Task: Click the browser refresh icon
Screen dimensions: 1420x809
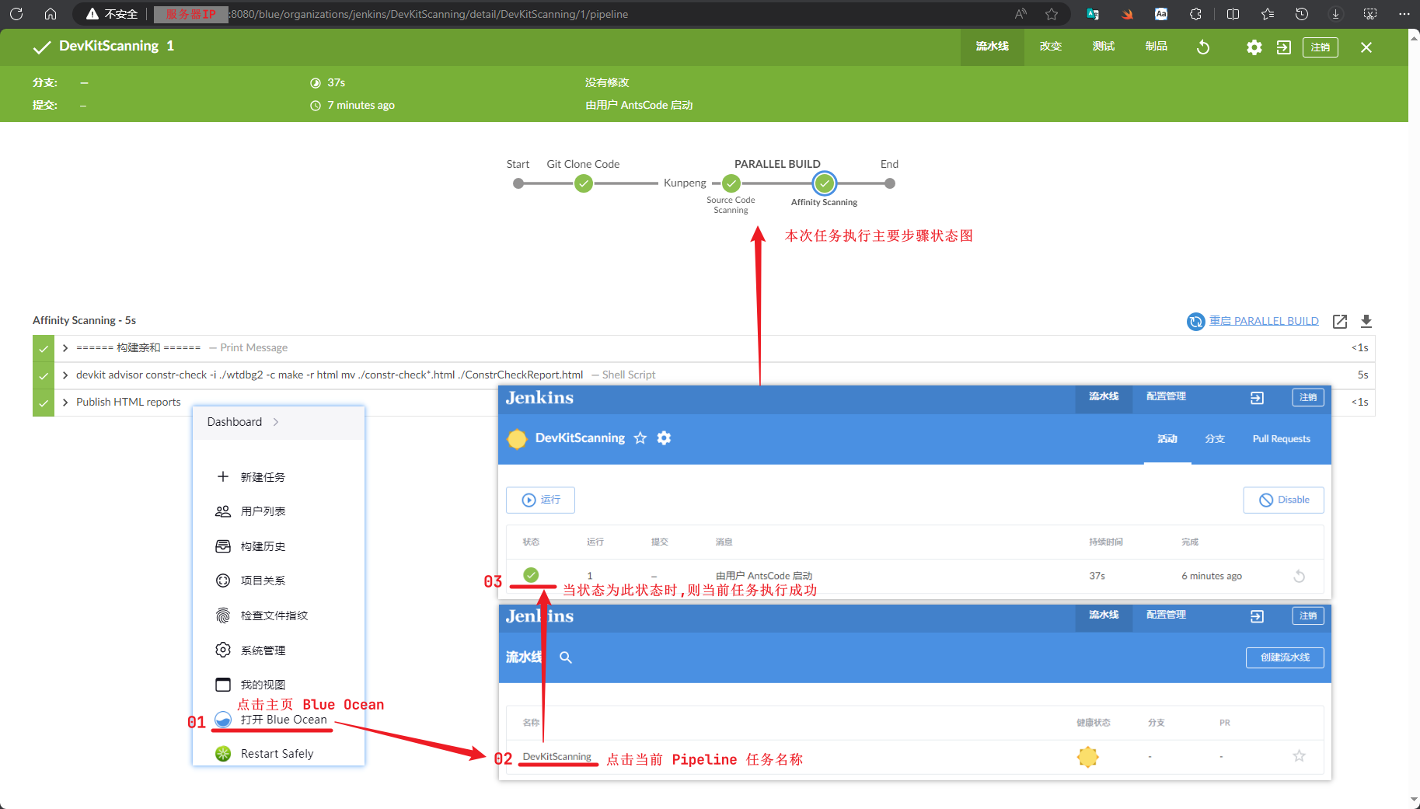Action: point(16,14)
